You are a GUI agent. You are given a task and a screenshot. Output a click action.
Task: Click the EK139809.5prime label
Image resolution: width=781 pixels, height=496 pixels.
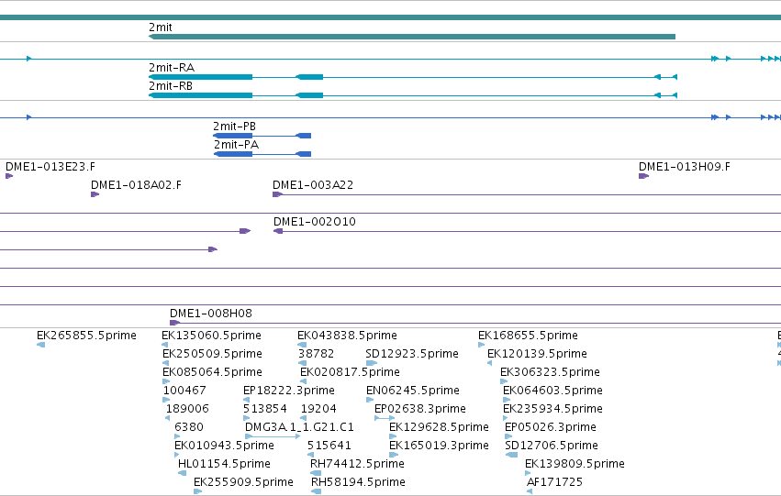point(575,464)
